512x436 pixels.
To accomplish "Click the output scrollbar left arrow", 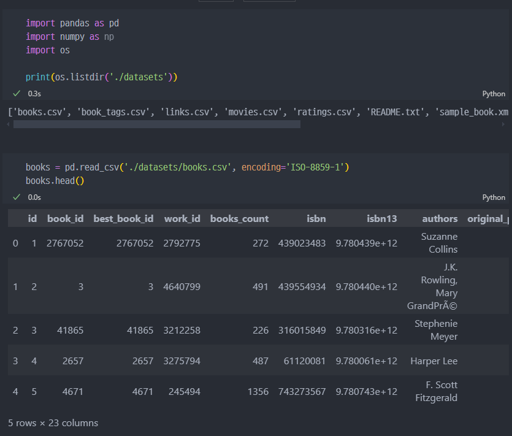I will [8, 124].
